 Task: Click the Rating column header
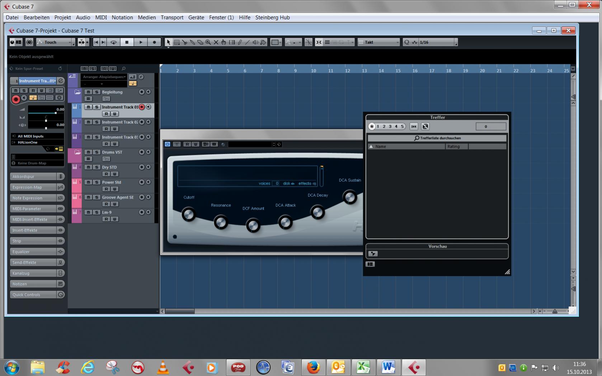pyautogui.click(x=457, y=147)
